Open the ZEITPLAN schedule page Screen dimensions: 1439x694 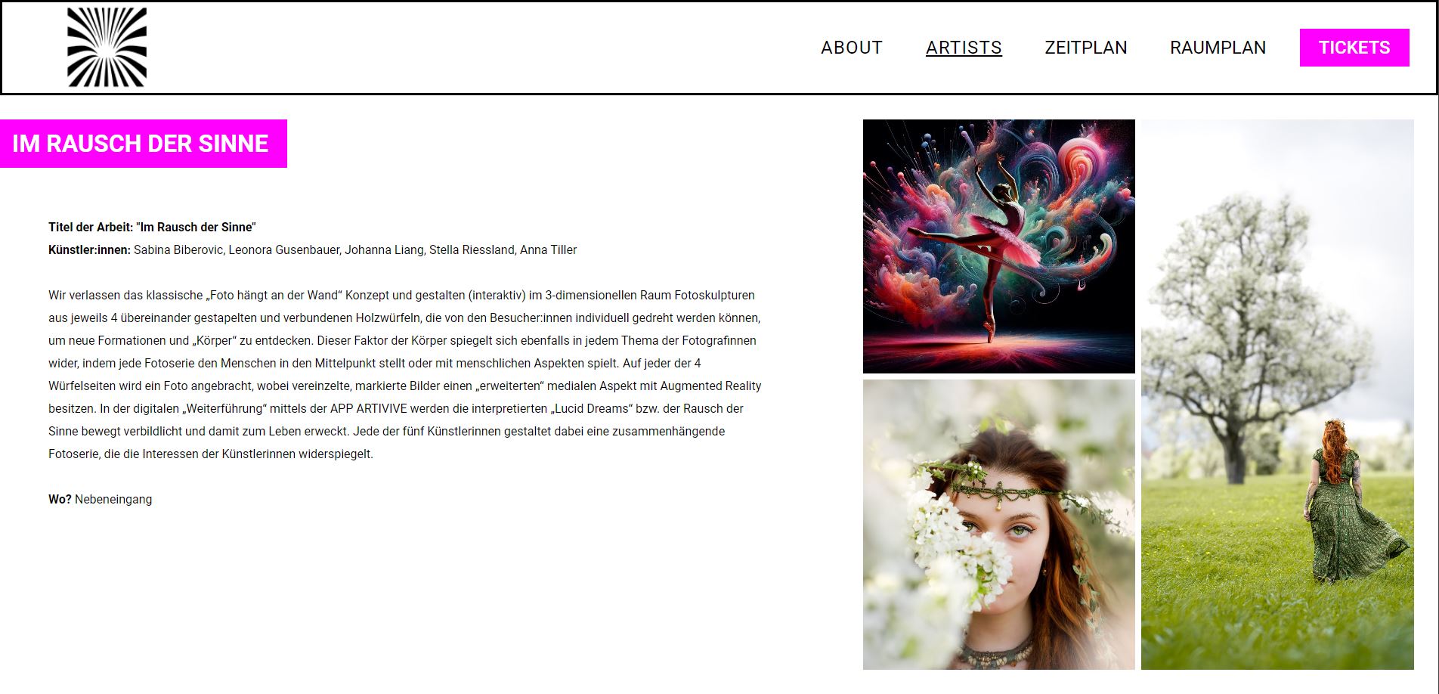pos(1085,48)
